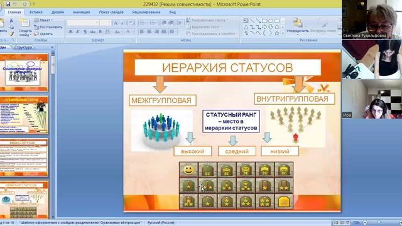The height and width of the screenshot is (226, 402).
Task: Click the Русский (Россия) language indicator
Action: [x=161, y=223]
